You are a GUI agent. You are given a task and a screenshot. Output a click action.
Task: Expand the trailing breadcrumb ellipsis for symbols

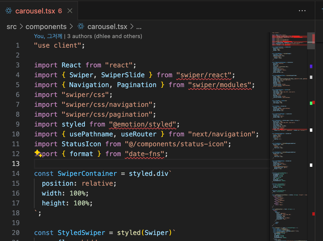click(139, 27)
